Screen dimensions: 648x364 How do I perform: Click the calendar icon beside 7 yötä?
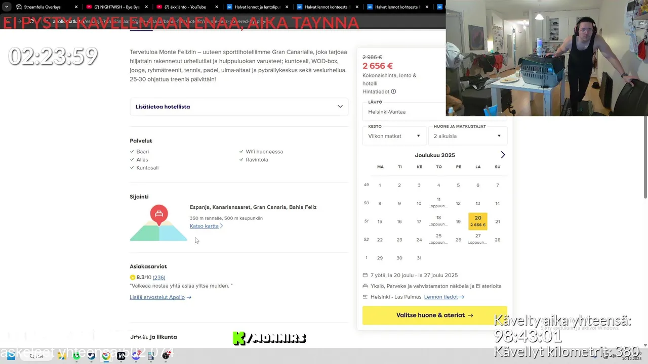[365, 276]
